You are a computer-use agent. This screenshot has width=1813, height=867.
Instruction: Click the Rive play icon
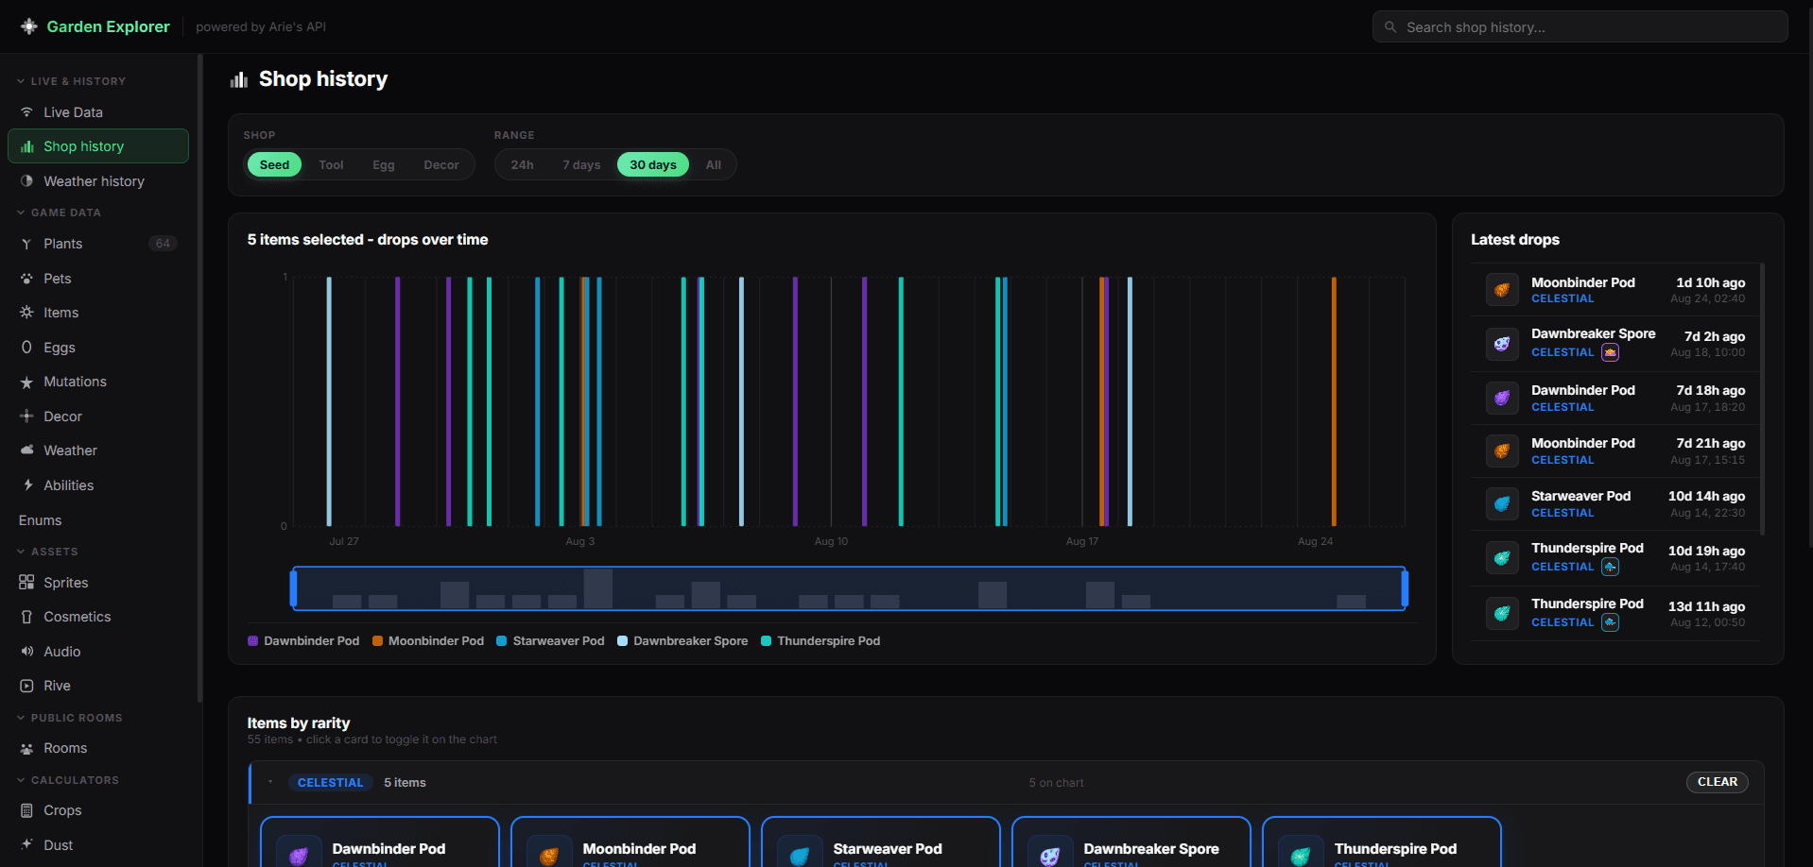(26, 686)
